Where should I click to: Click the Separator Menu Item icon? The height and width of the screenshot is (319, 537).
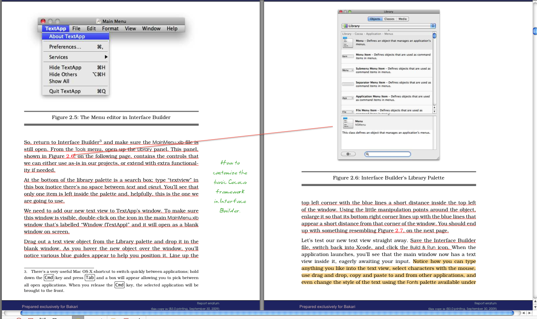[x=347, y=84]
